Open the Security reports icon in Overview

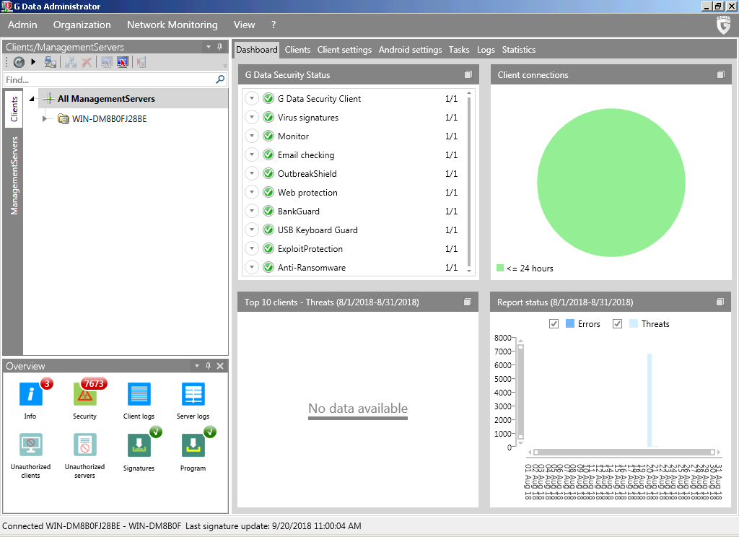pos(85,395)
